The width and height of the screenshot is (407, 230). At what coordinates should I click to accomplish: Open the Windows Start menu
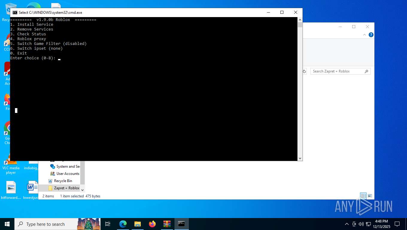point(7,224)
